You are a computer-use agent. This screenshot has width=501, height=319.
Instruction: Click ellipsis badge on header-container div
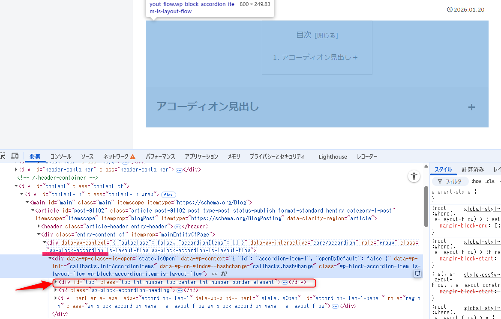coord(179,170)
